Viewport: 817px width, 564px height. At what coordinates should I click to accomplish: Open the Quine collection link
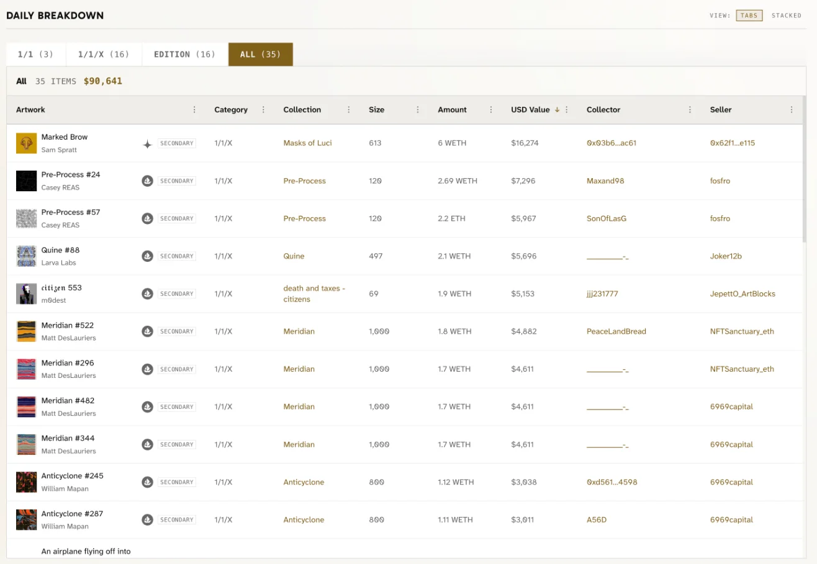pyautogui.click(x=294, y=256)
